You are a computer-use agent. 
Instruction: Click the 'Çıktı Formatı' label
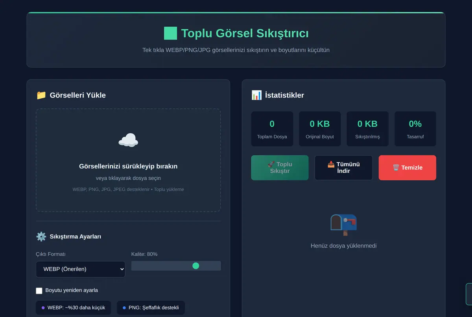coord(51,254)
